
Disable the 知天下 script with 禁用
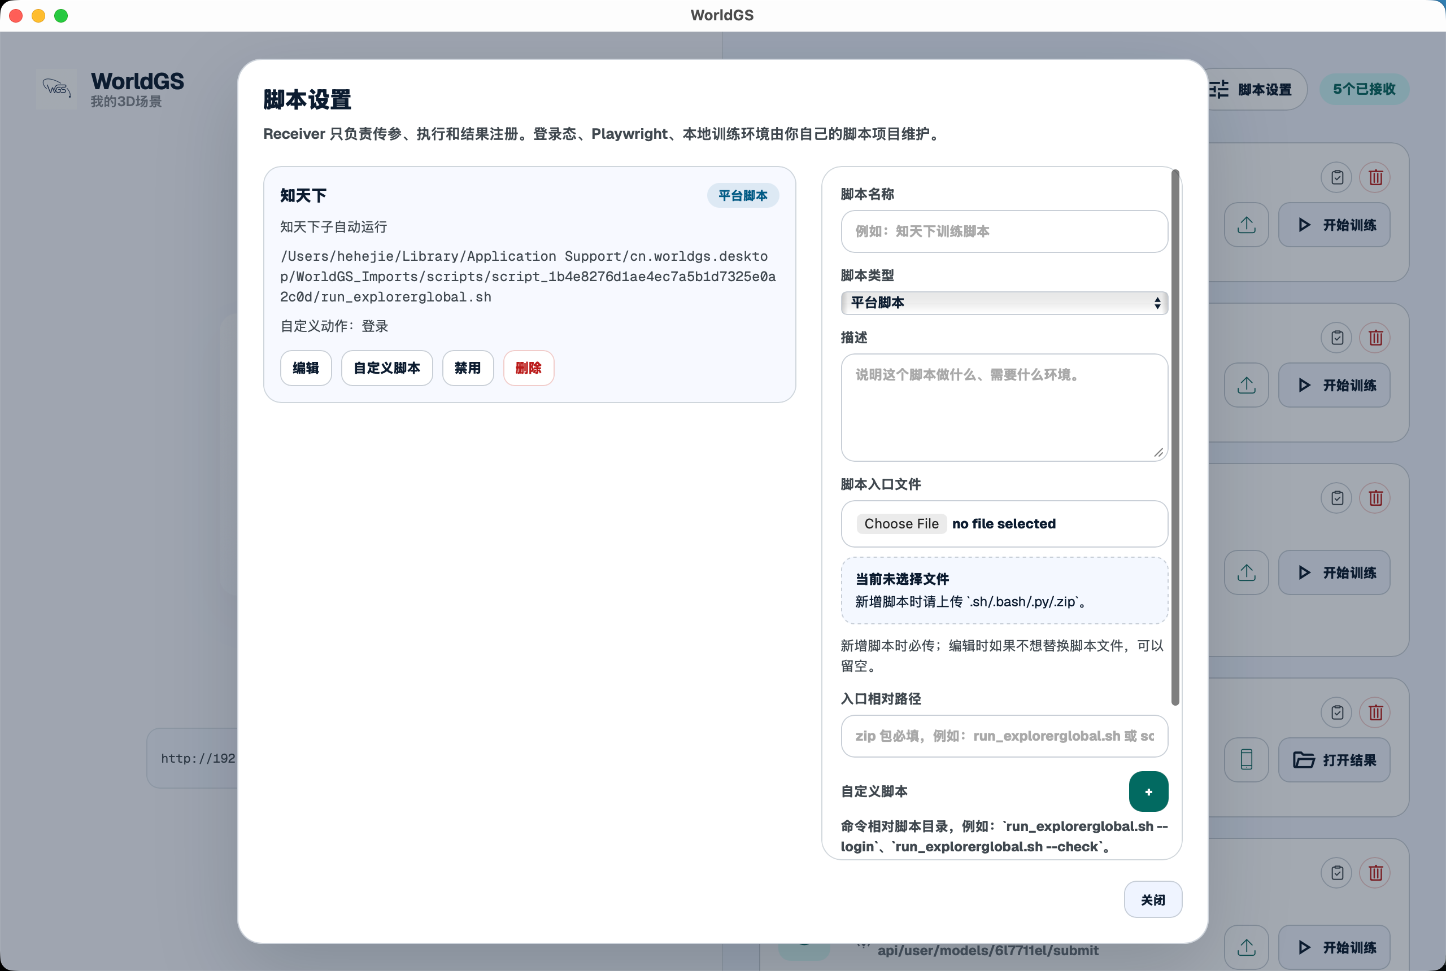[x=468, y=369]
